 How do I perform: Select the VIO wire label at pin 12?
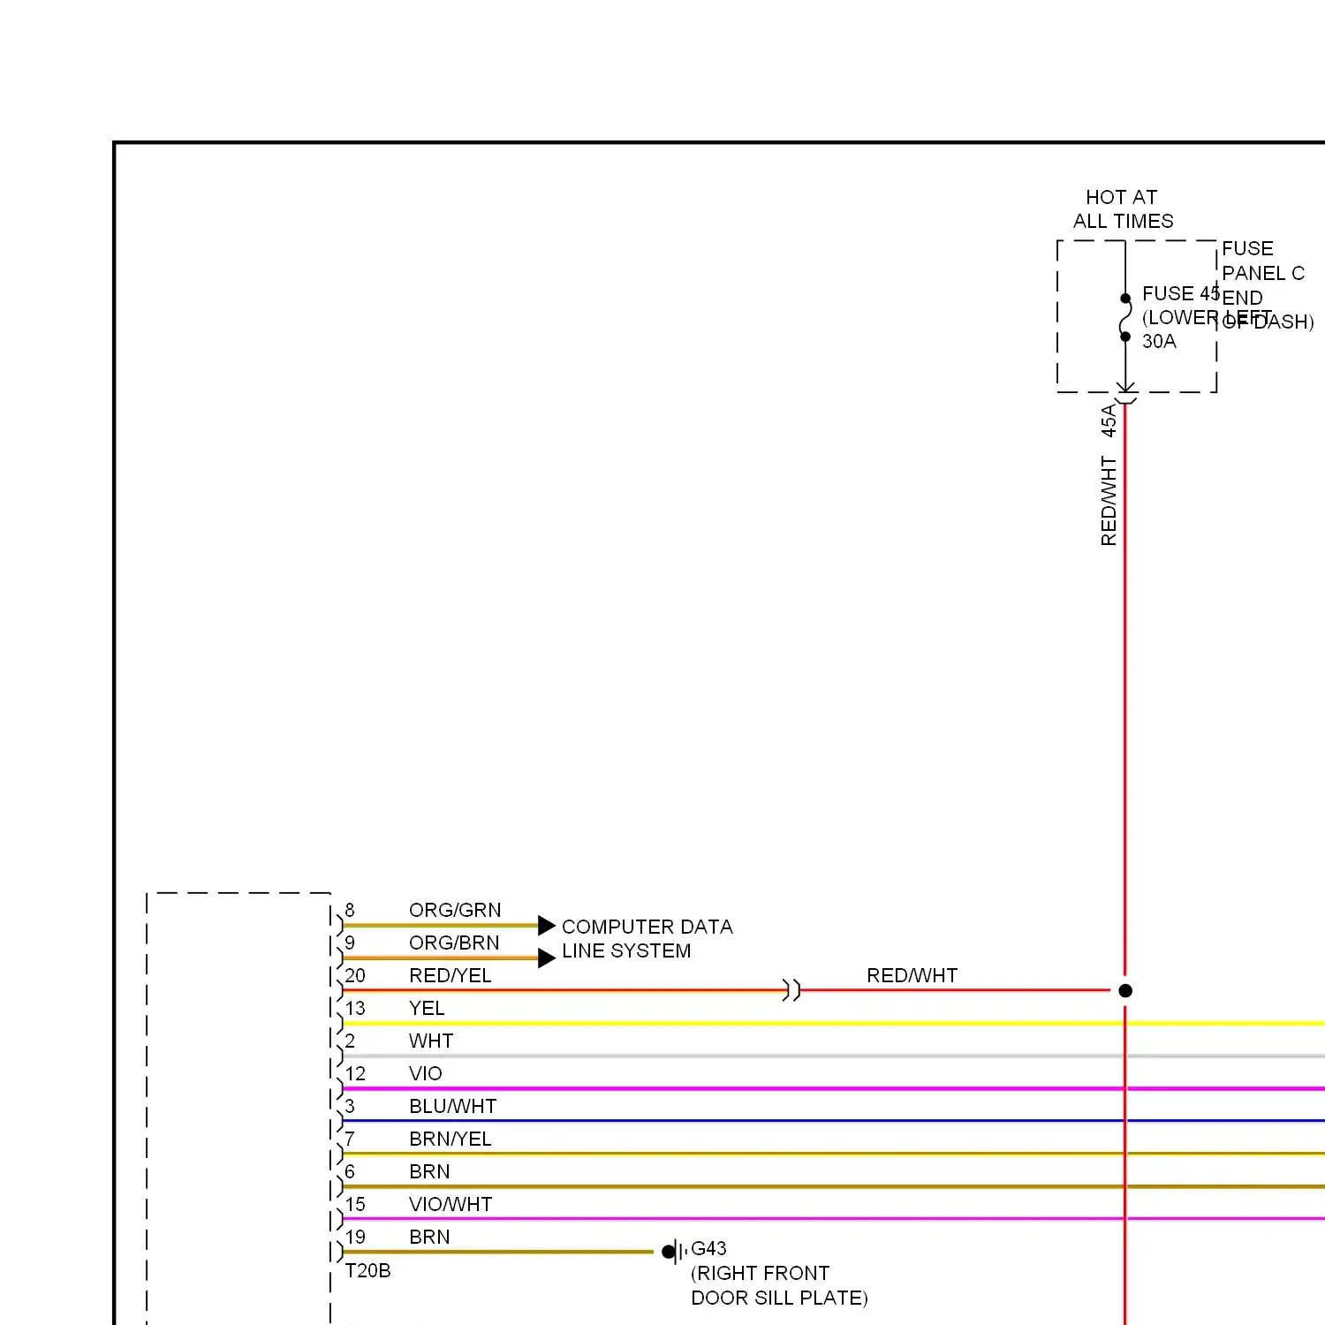pos(426,1073)
